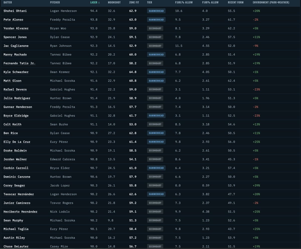This screenshot has width=301, height=249.
Task: Open Kyle Schwarber batter link
Action: (16, 72)
